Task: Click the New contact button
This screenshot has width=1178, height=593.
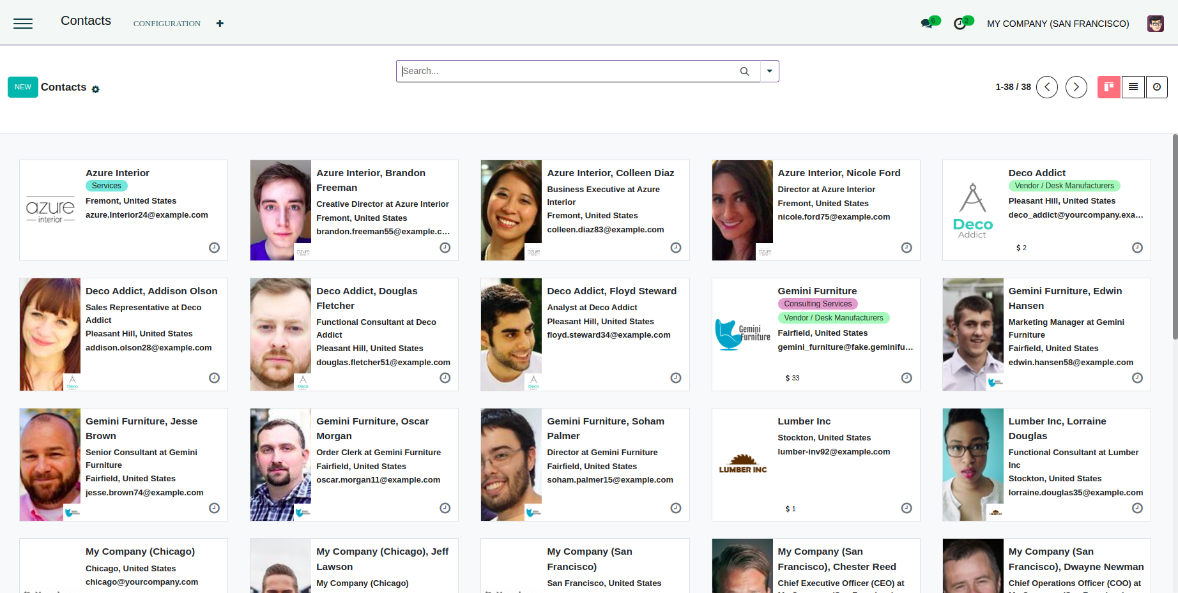Action: click(23, 87)
